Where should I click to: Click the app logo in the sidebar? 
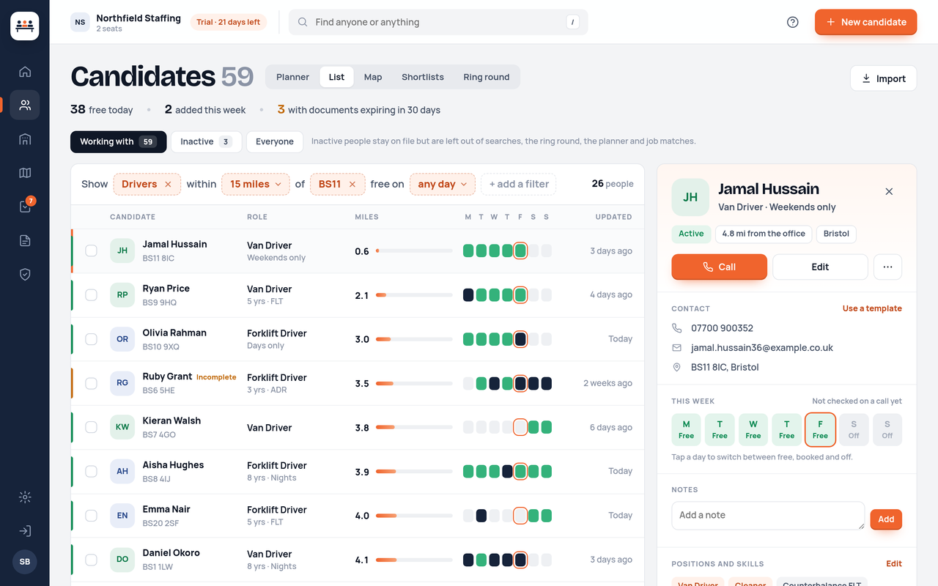point(25,26)
